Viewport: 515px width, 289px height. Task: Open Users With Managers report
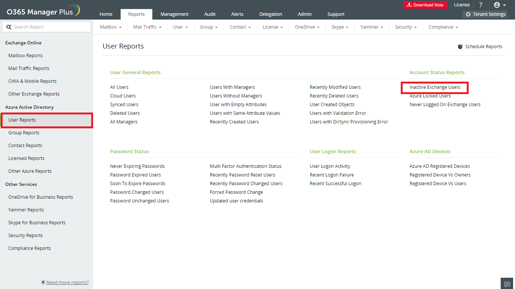click(x=232, y=87)
